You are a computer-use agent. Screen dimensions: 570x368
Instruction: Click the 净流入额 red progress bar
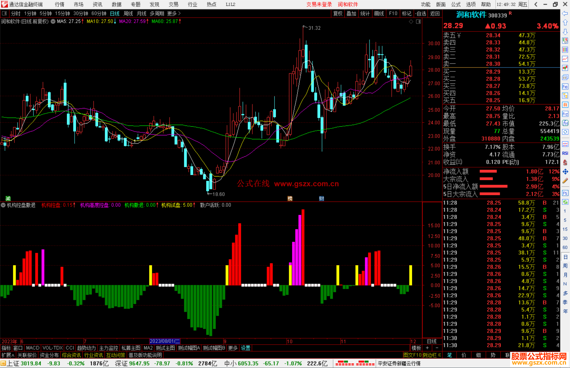coord(488,171)
